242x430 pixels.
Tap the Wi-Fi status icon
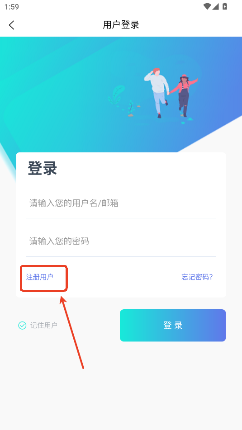(207, 6)
